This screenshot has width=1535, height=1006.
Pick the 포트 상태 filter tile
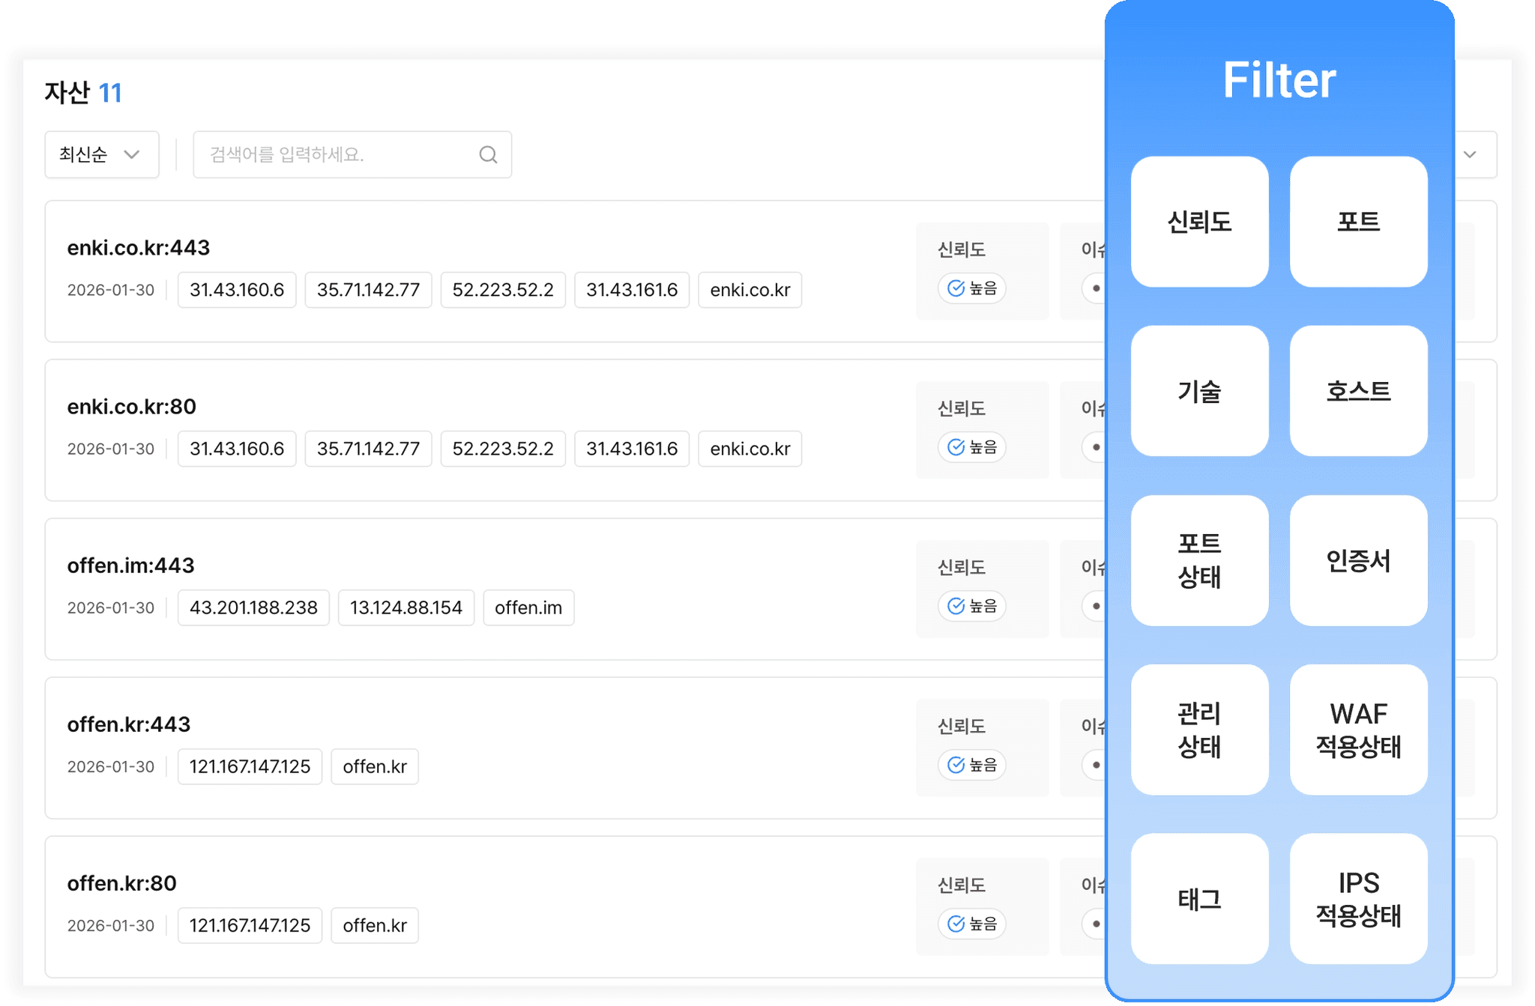[x=1199, y=560]
